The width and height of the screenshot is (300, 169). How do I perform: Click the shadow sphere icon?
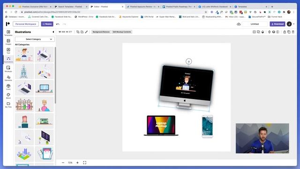coord(274,32)
